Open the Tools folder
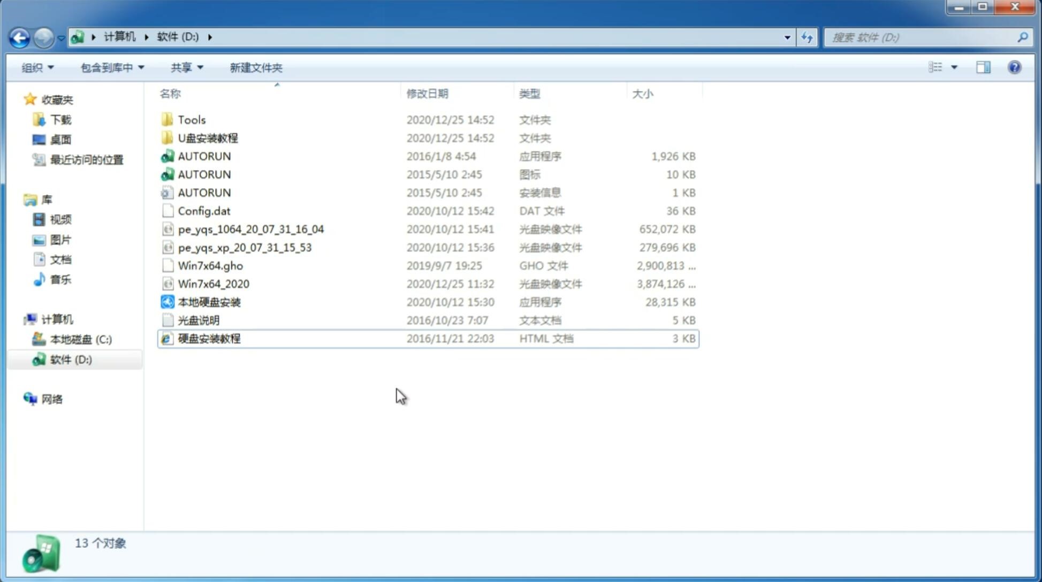The width and height of the screenshot is (1042, 582). point(192,119)
